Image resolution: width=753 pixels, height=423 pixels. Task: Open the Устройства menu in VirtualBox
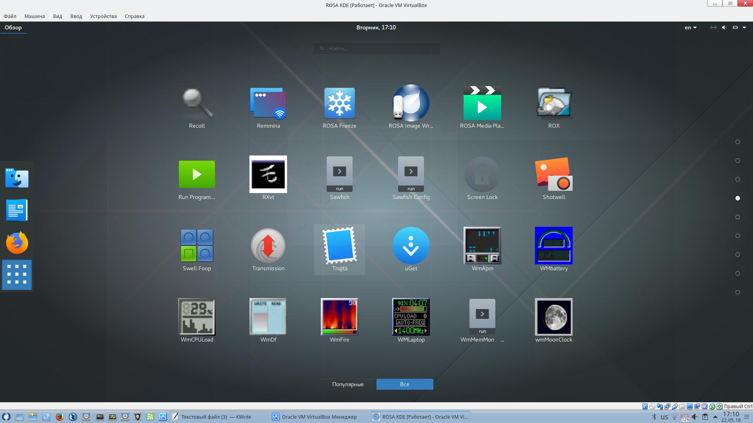click(x=103, y=16)
